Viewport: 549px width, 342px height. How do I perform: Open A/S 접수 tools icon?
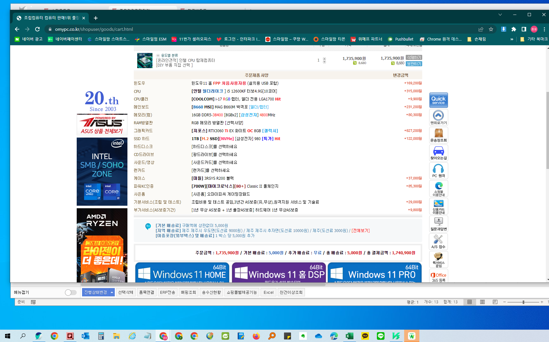pyautogui.click(x=438, y=242)
